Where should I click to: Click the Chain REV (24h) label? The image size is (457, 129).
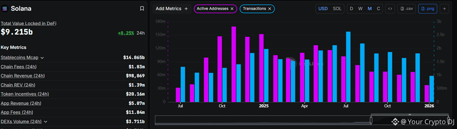(18, 85)
